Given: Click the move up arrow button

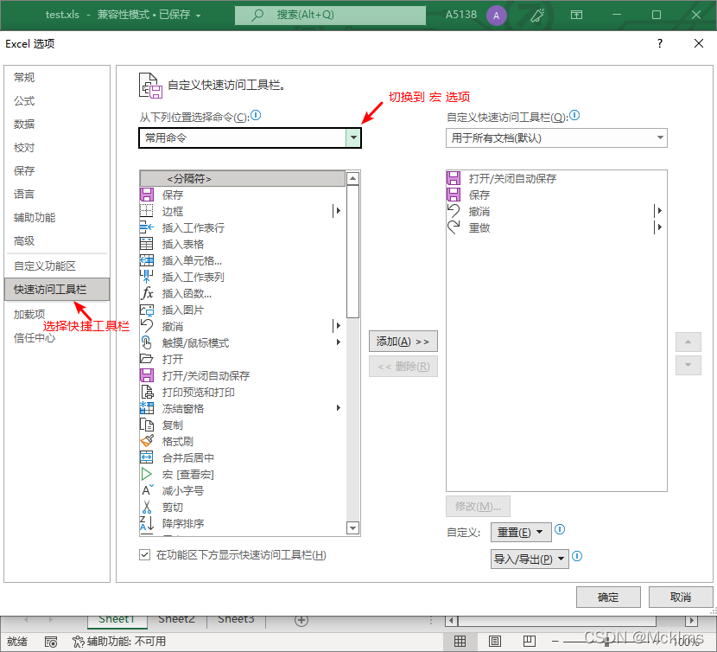Looking at the screenshot, I should tap(688, 342).
